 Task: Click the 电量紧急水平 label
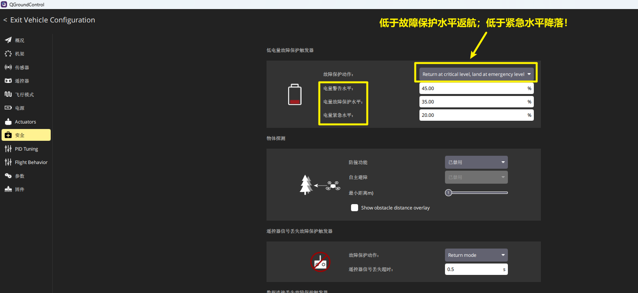tap(338, 115)
